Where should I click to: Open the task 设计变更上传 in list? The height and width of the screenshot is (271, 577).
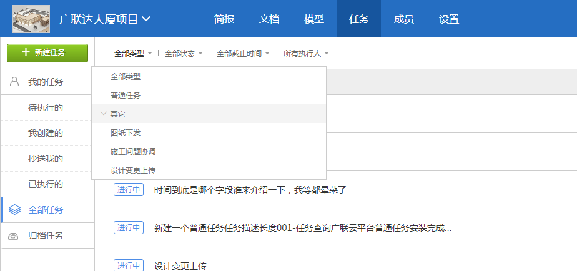pyautogui.click(x=180, y=266)
